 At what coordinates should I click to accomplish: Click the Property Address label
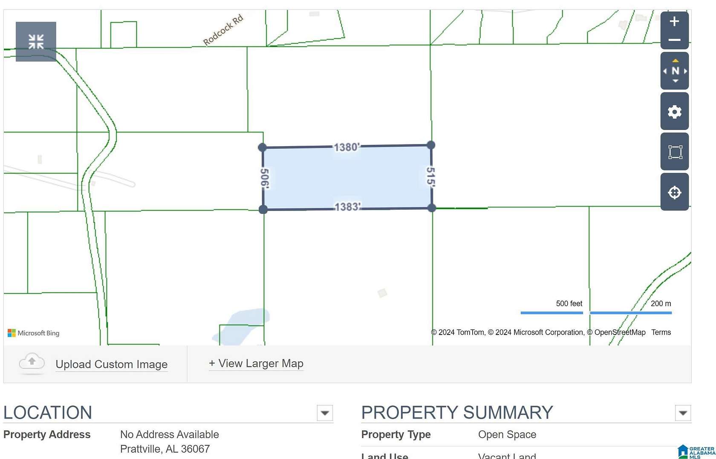pyautogui.click(x=47, y=434)
